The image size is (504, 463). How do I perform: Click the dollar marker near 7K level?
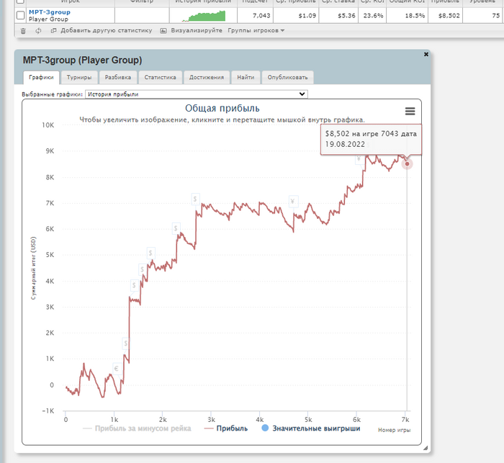click(195, 199)
